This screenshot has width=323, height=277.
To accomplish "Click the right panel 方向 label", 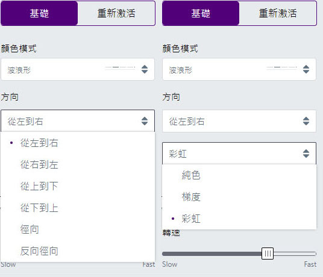I will coord(171,97).
